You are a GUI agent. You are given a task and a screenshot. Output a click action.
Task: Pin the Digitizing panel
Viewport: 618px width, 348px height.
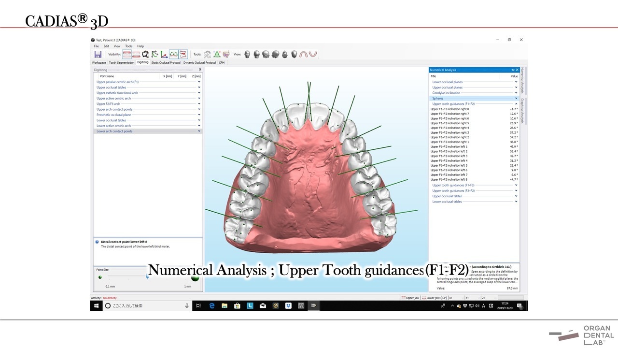click(200, 70)
